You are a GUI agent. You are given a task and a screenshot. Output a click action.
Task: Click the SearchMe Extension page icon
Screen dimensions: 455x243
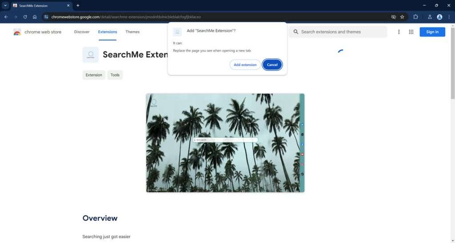pos(91,55)
